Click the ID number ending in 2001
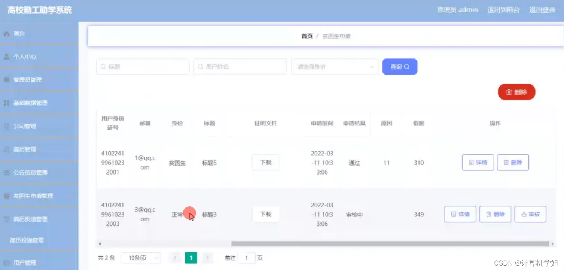This screenshot has width=564, height=270. point(113,163)
